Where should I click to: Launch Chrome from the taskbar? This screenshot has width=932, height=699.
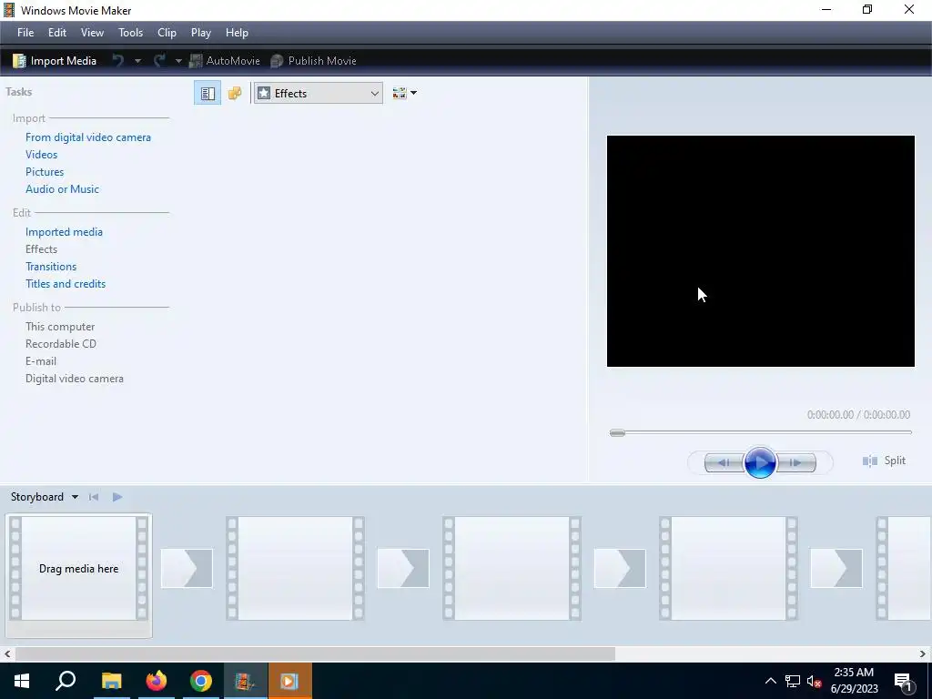pyautogui.click(x=201, y=681)
